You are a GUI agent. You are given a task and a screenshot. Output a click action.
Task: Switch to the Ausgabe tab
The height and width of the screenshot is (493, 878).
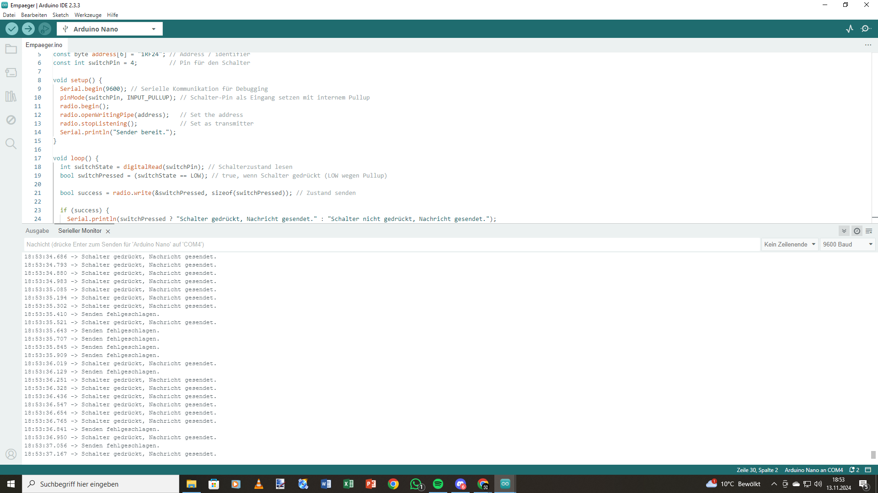click(37, 231)
